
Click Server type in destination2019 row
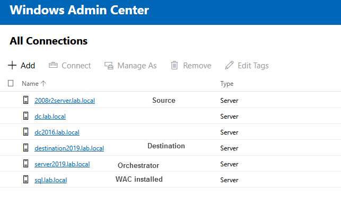pyautogui.click(x=229, y=148)
